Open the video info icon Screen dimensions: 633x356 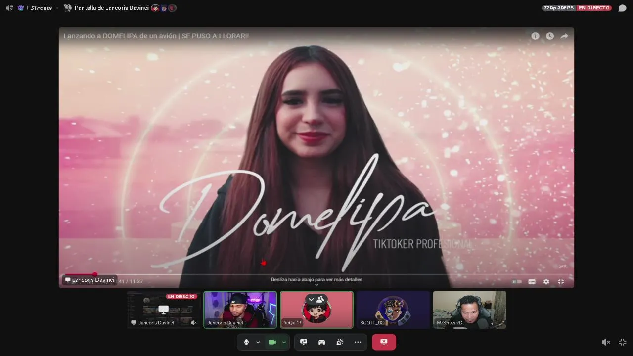[535, 36]
